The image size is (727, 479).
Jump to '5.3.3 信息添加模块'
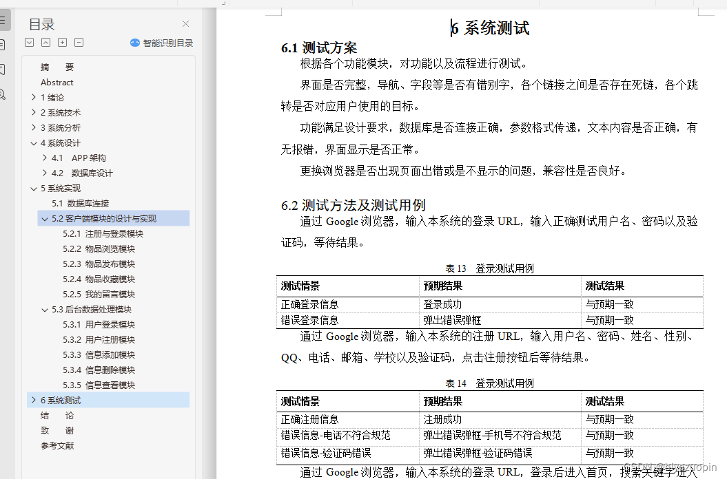99,355
